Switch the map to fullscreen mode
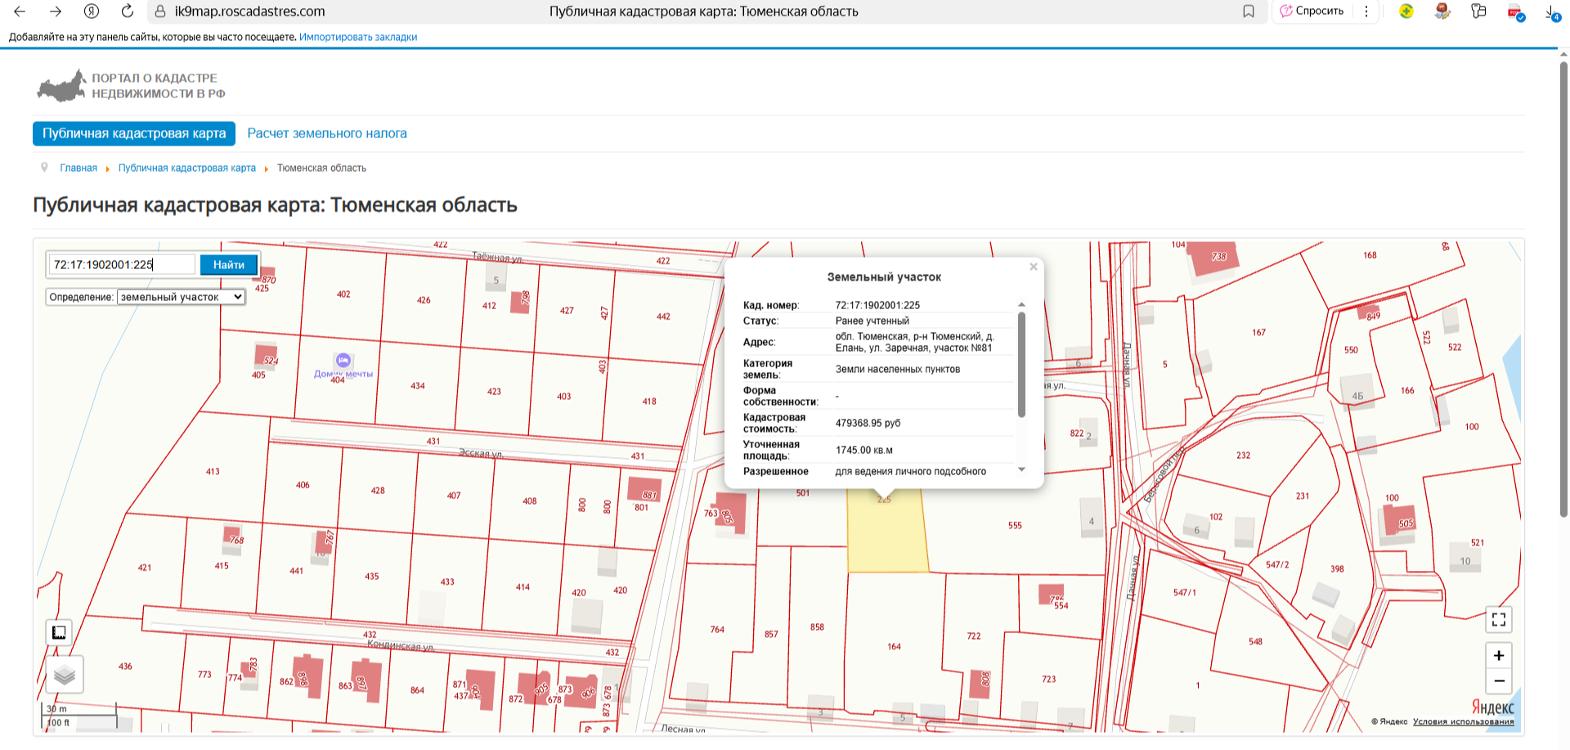 click(1498, 619)
